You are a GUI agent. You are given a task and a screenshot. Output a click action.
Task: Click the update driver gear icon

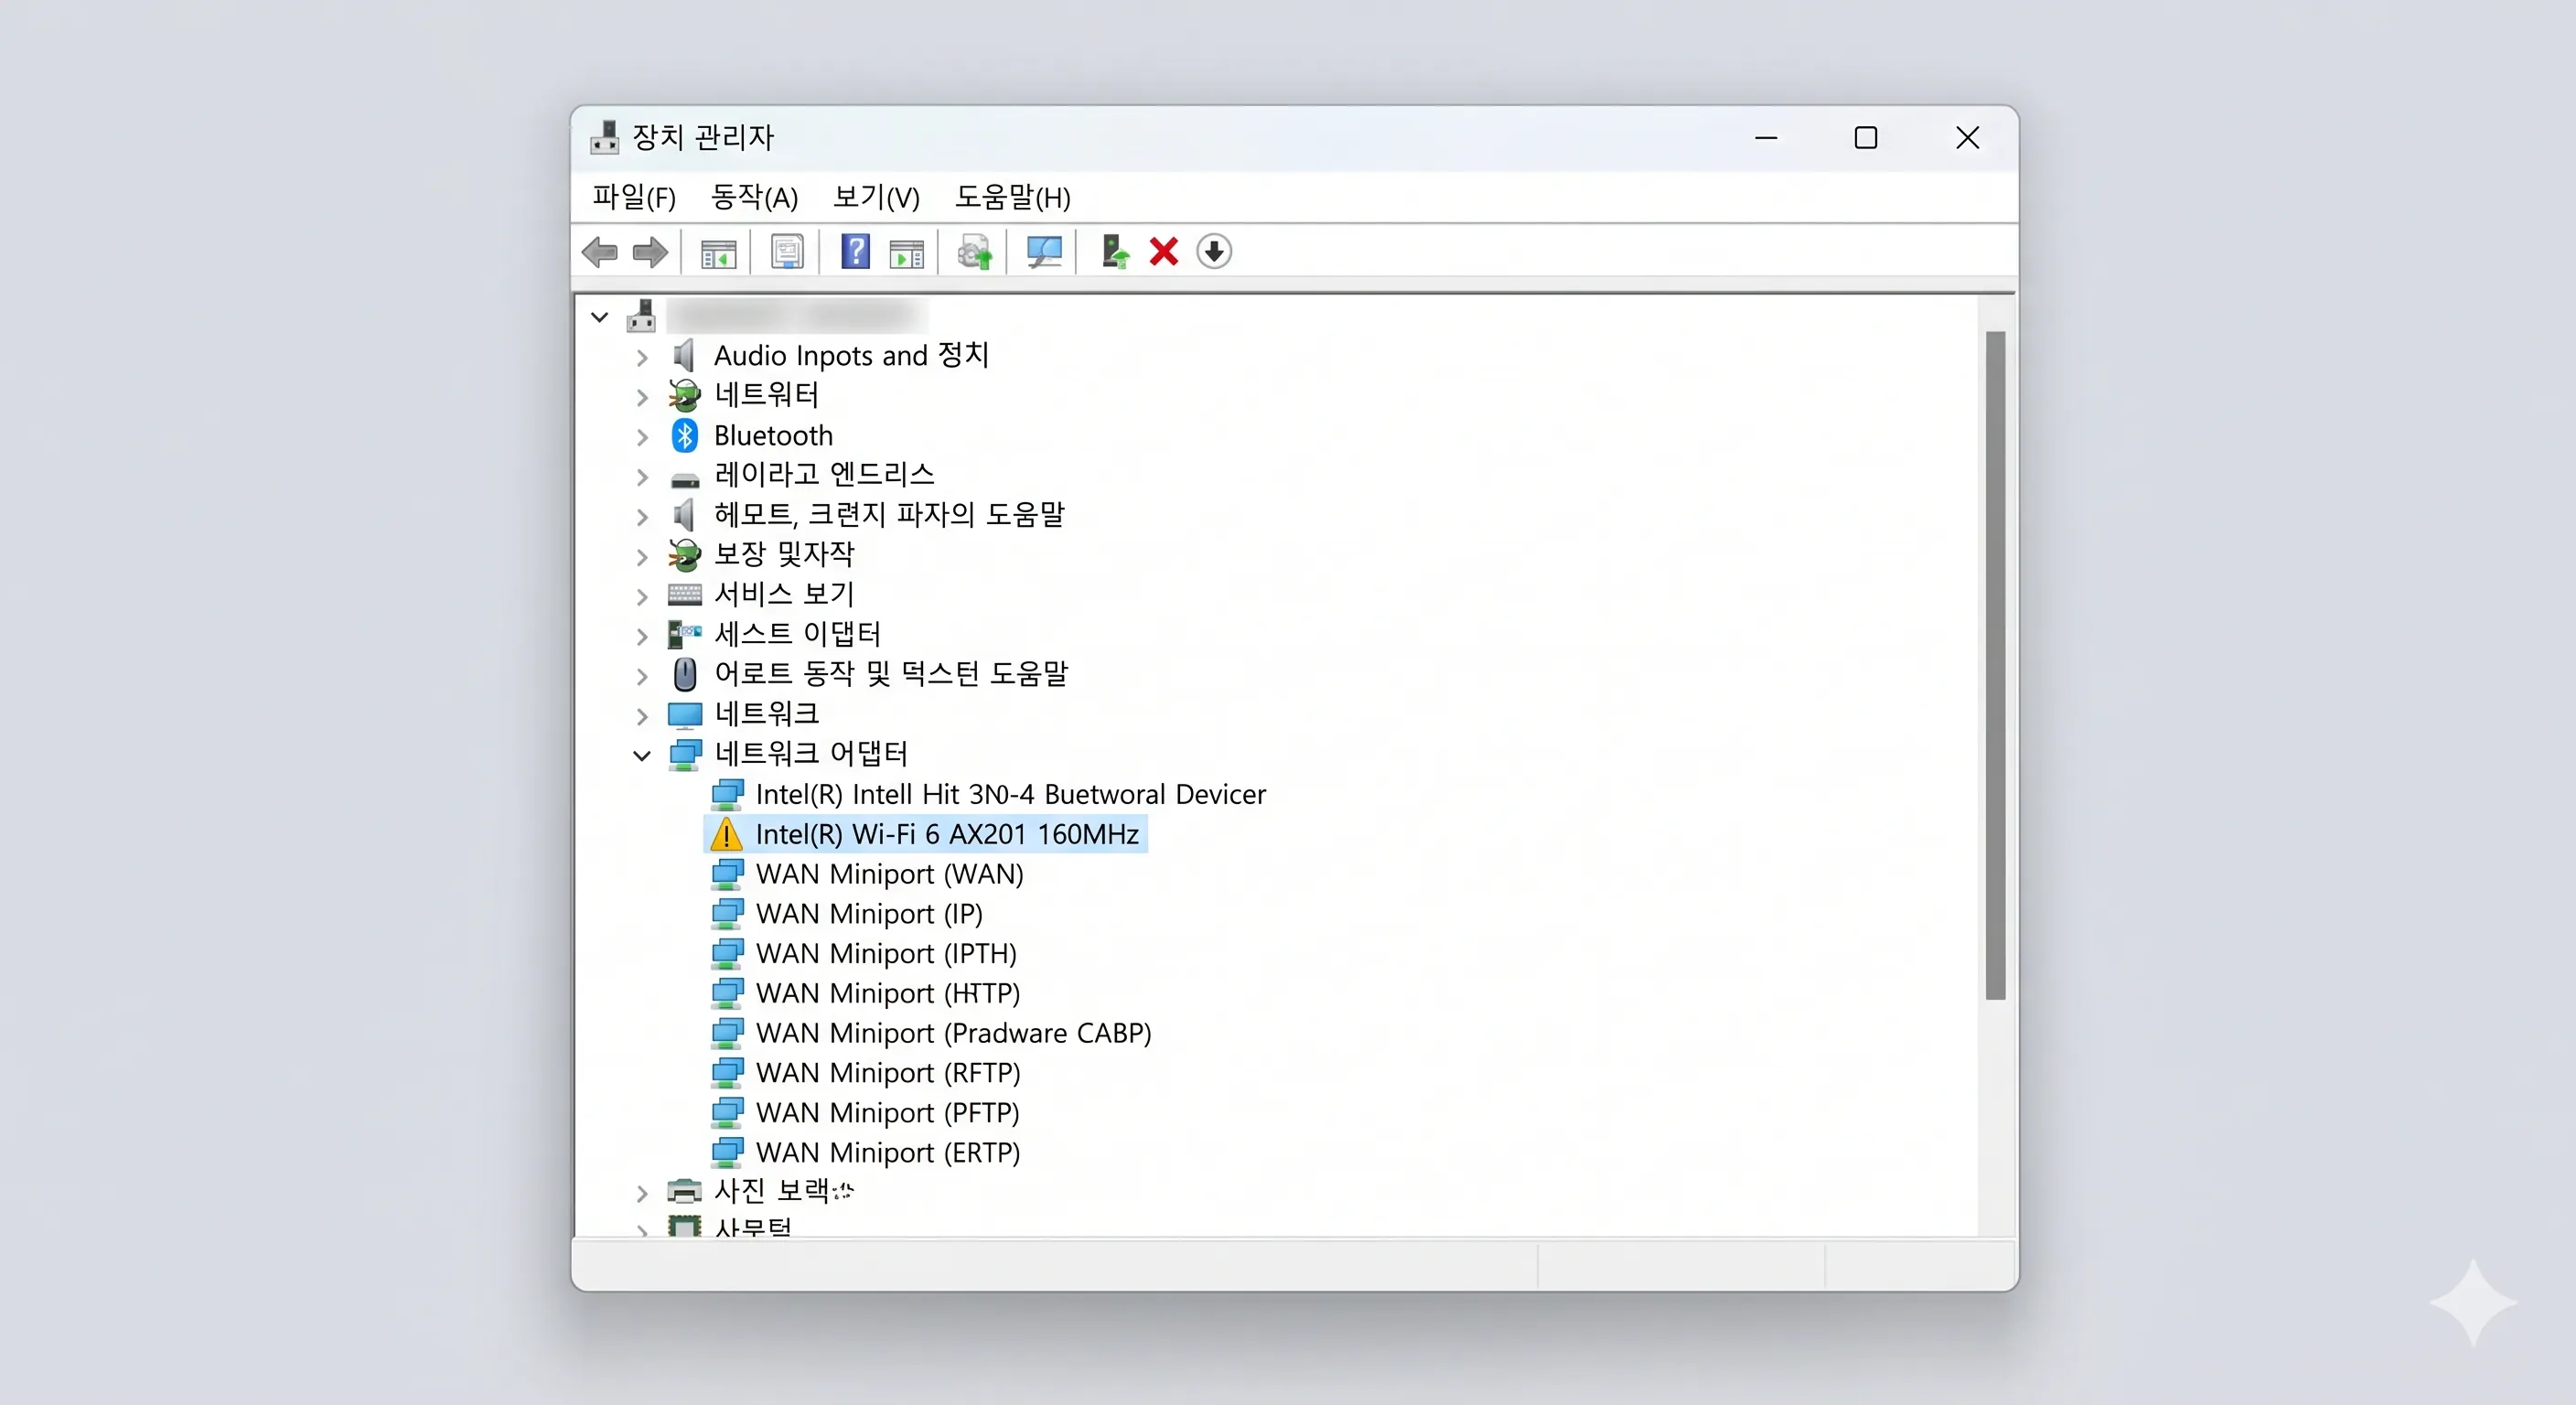(975, 252)
